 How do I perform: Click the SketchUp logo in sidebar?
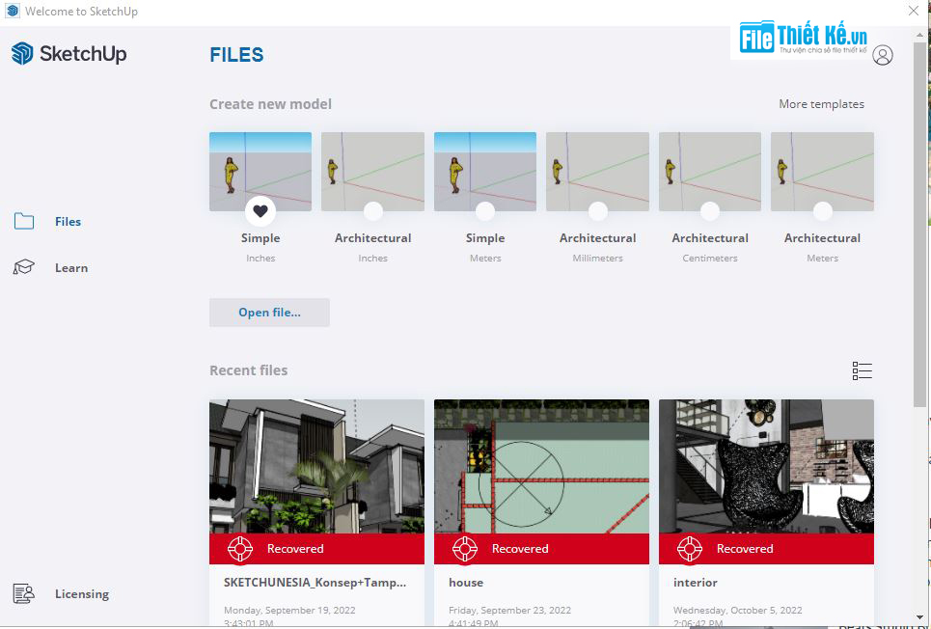[x=68, y=53]
